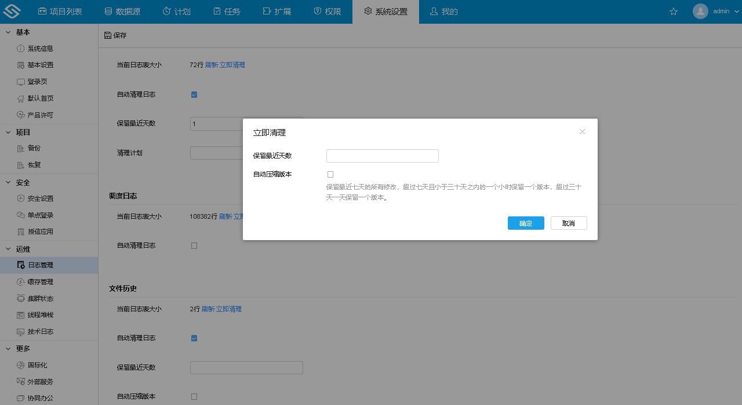742x405 pixels.
Task: Enable 自动压缩版本 checkbox in dialog
Action: coord(330,174)
